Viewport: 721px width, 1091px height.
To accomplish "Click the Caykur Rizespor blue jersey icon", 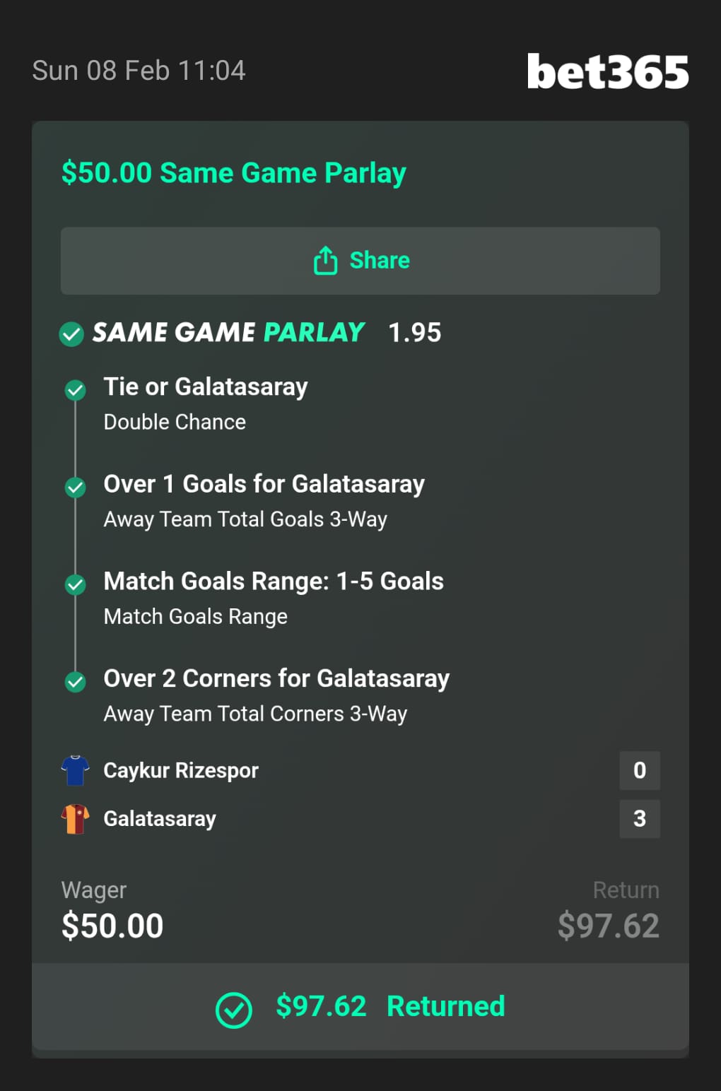I will [x=75, y=770].
